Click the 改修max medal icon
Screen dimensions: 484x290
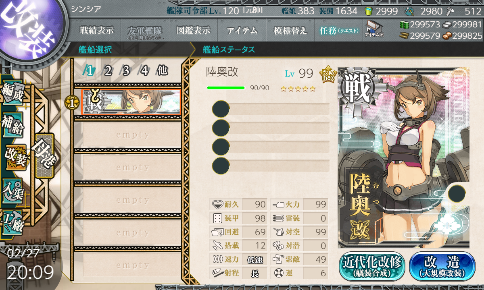(x=328, y=74)
